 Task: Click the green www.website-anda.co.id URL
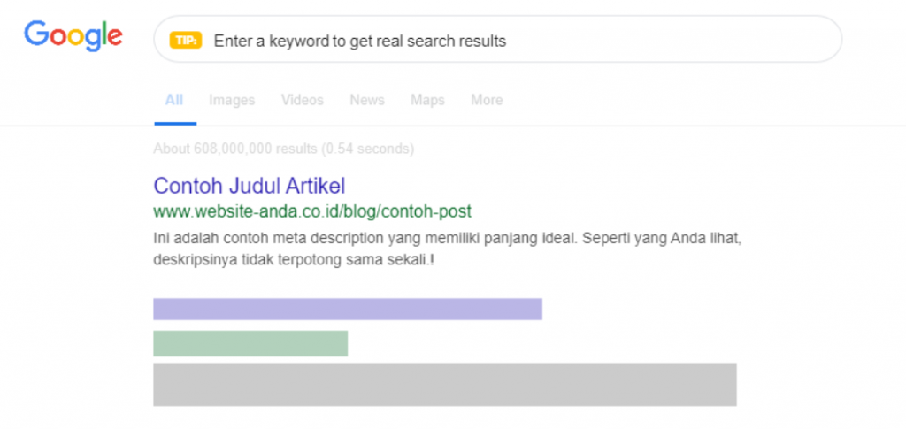312,211
